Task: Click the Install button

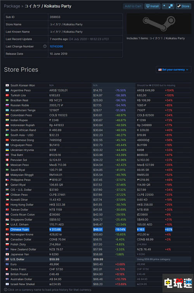Action: (x=152, y=6)
